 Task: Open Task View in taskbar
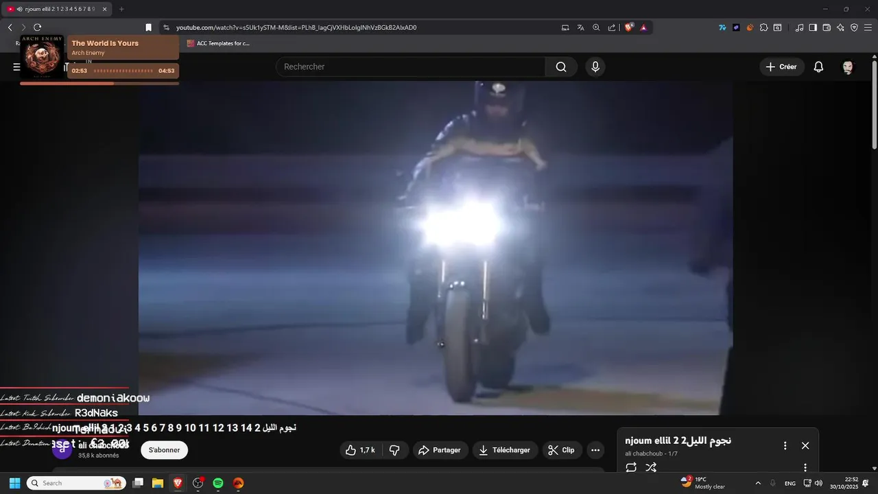tap(138, 483)
